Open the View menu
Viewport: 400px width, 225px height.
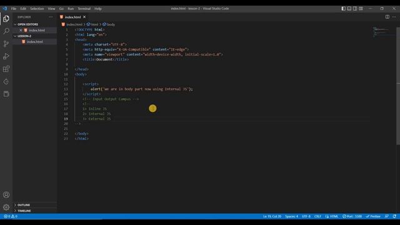coord(51,8)
